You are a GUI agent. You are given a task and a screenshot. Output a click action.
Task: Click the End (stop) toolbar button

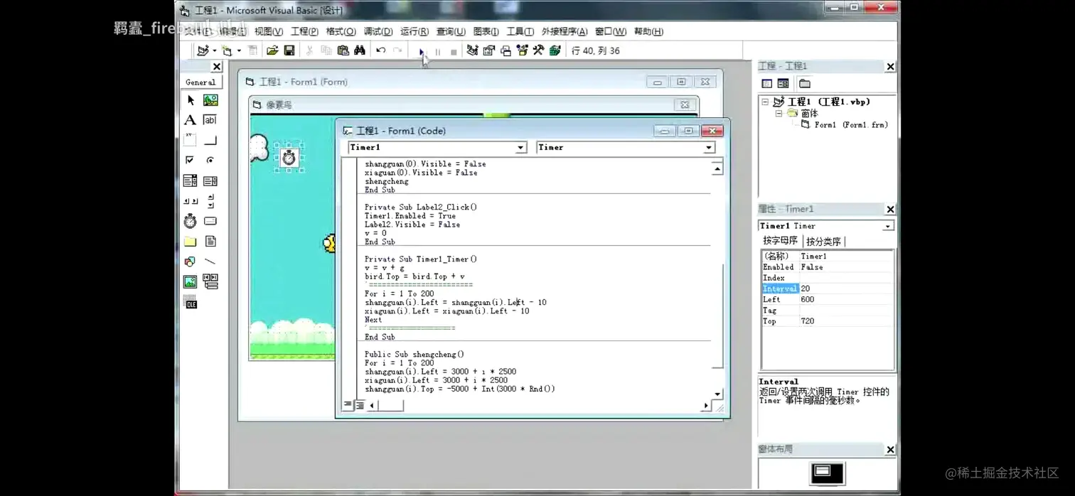click(454, 51)
